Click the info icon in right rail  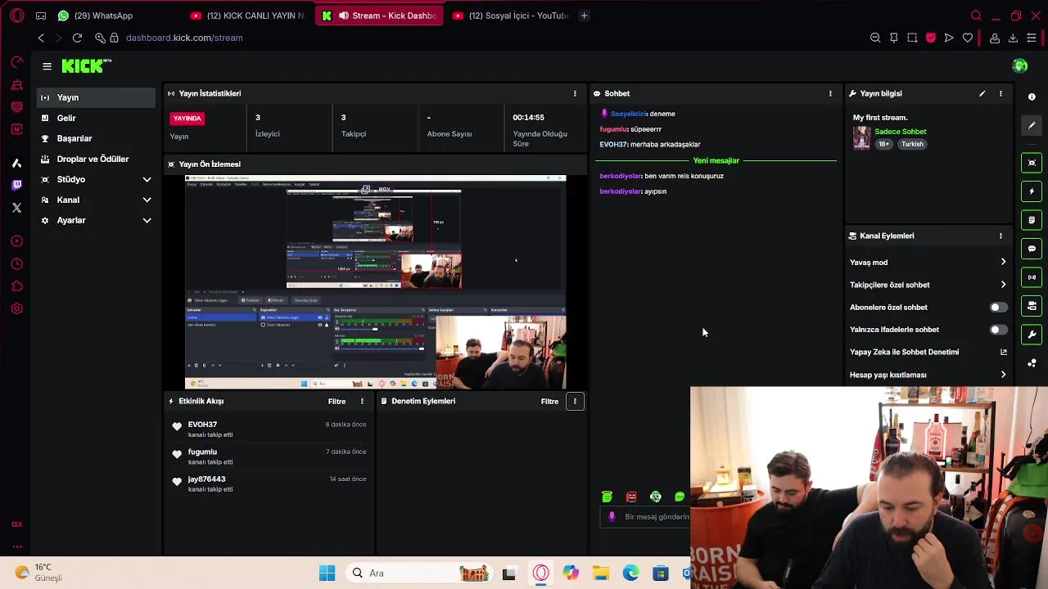coord(1032,97)
